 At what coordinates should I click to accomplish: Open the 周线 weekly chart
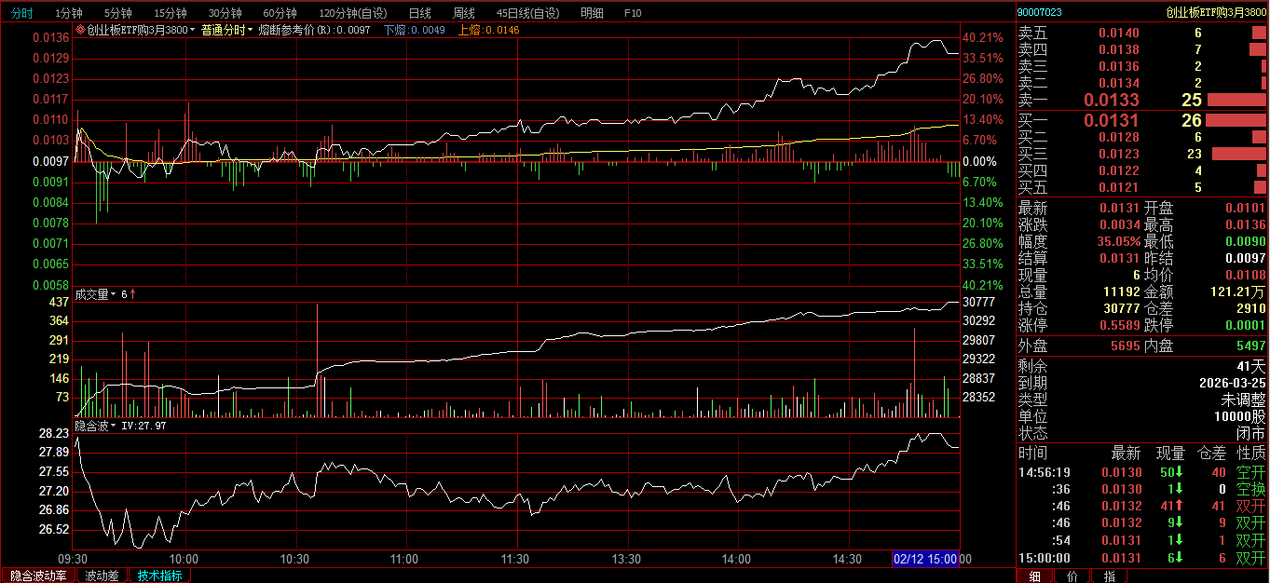coord(463,13)
